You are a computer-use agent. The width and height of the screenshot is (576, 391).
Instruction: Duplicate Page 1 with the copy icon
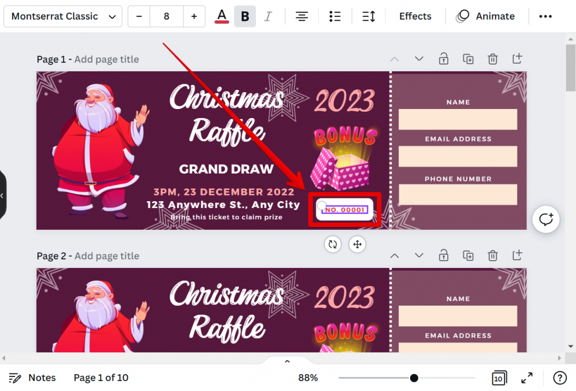[x=468, y=58]
